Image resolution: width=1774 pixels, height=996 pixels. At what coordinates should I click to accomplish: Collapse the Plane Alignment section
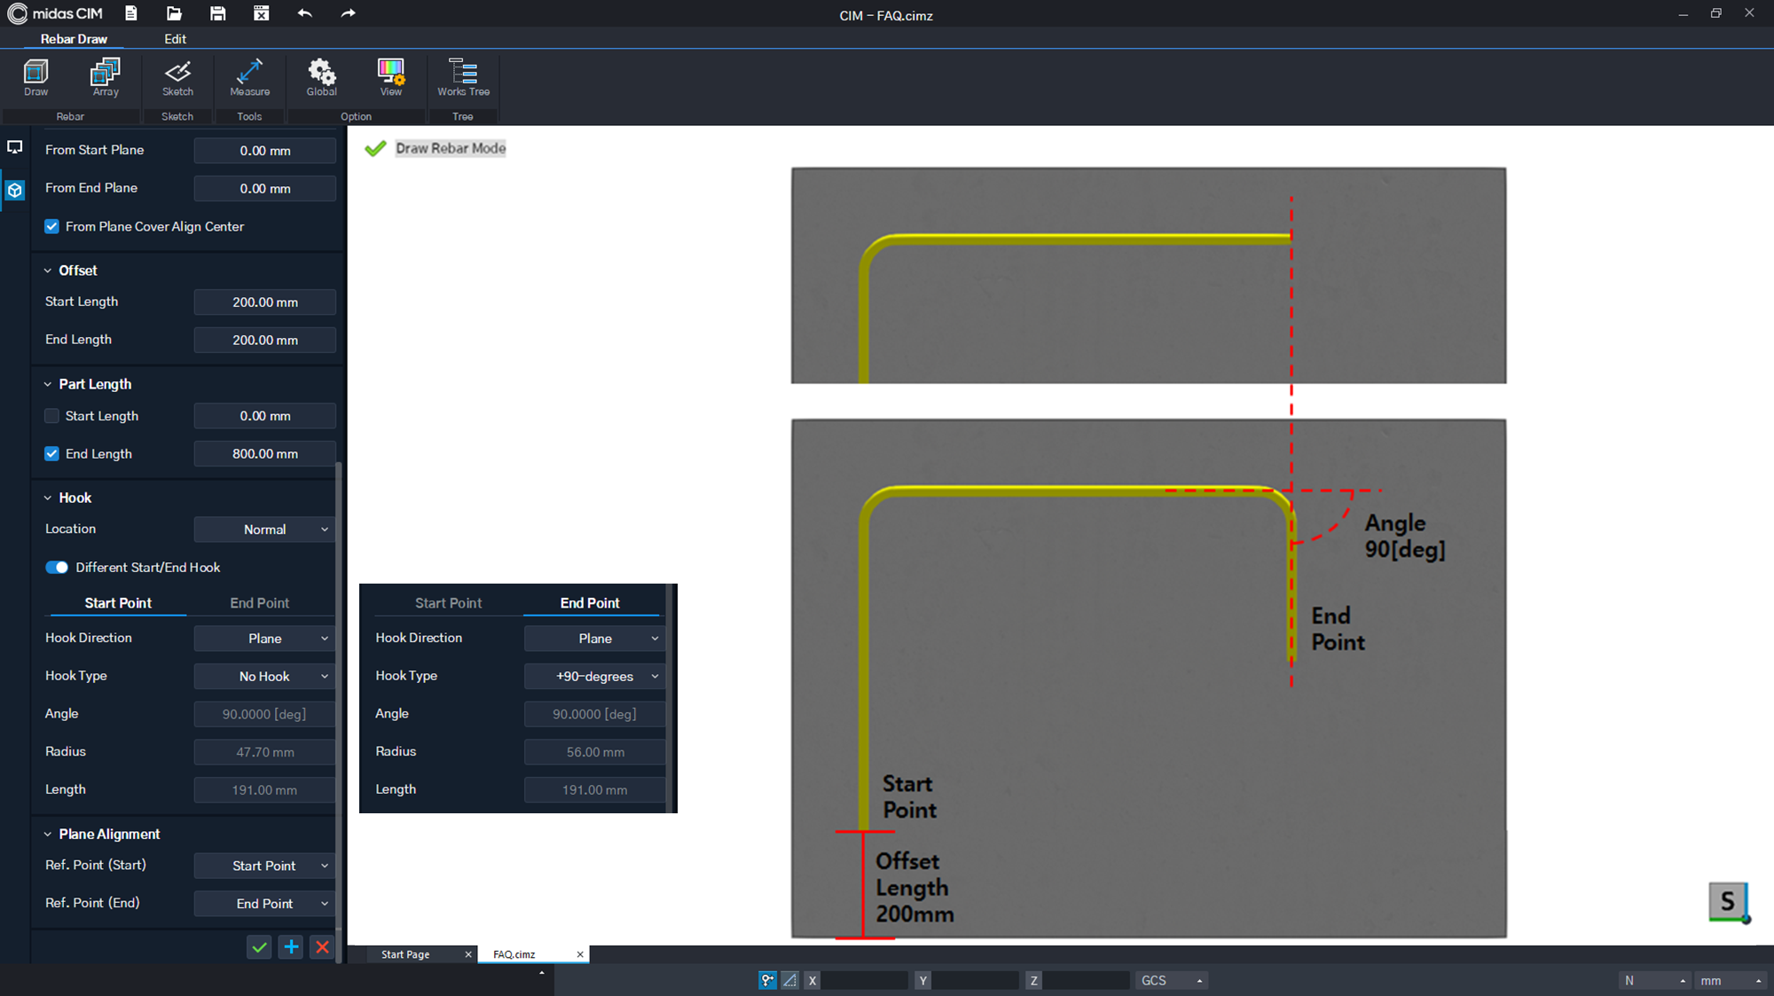click(x=48, y=835)
